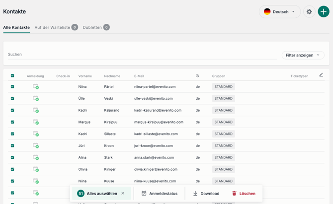Click Download in the bottom action bar
This screenshot has width=333, height=204.
[206, 194]
